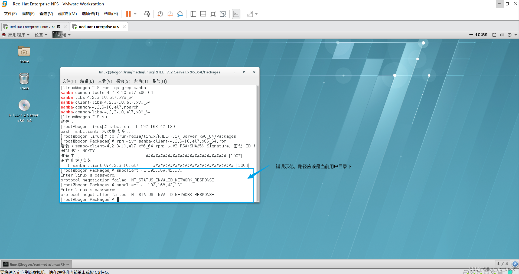Expand the system menu arrow
This screenshot has width=519, height=274.
(516, 35)
